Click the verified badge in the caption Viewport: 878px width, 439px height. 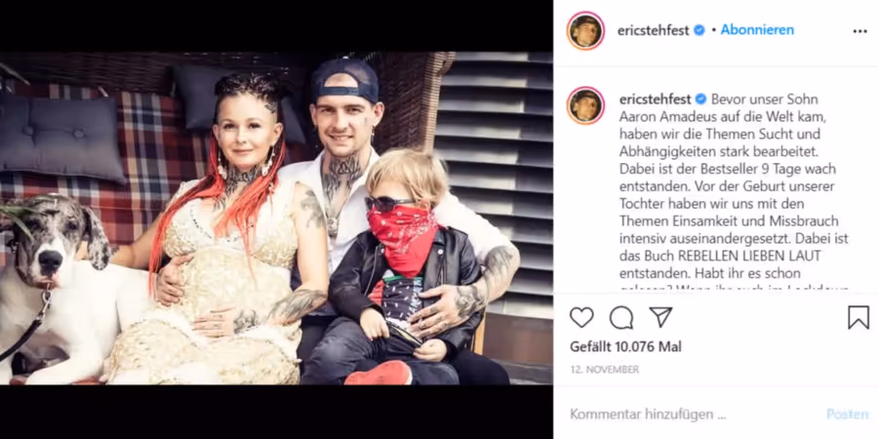(x=701, y=100)
